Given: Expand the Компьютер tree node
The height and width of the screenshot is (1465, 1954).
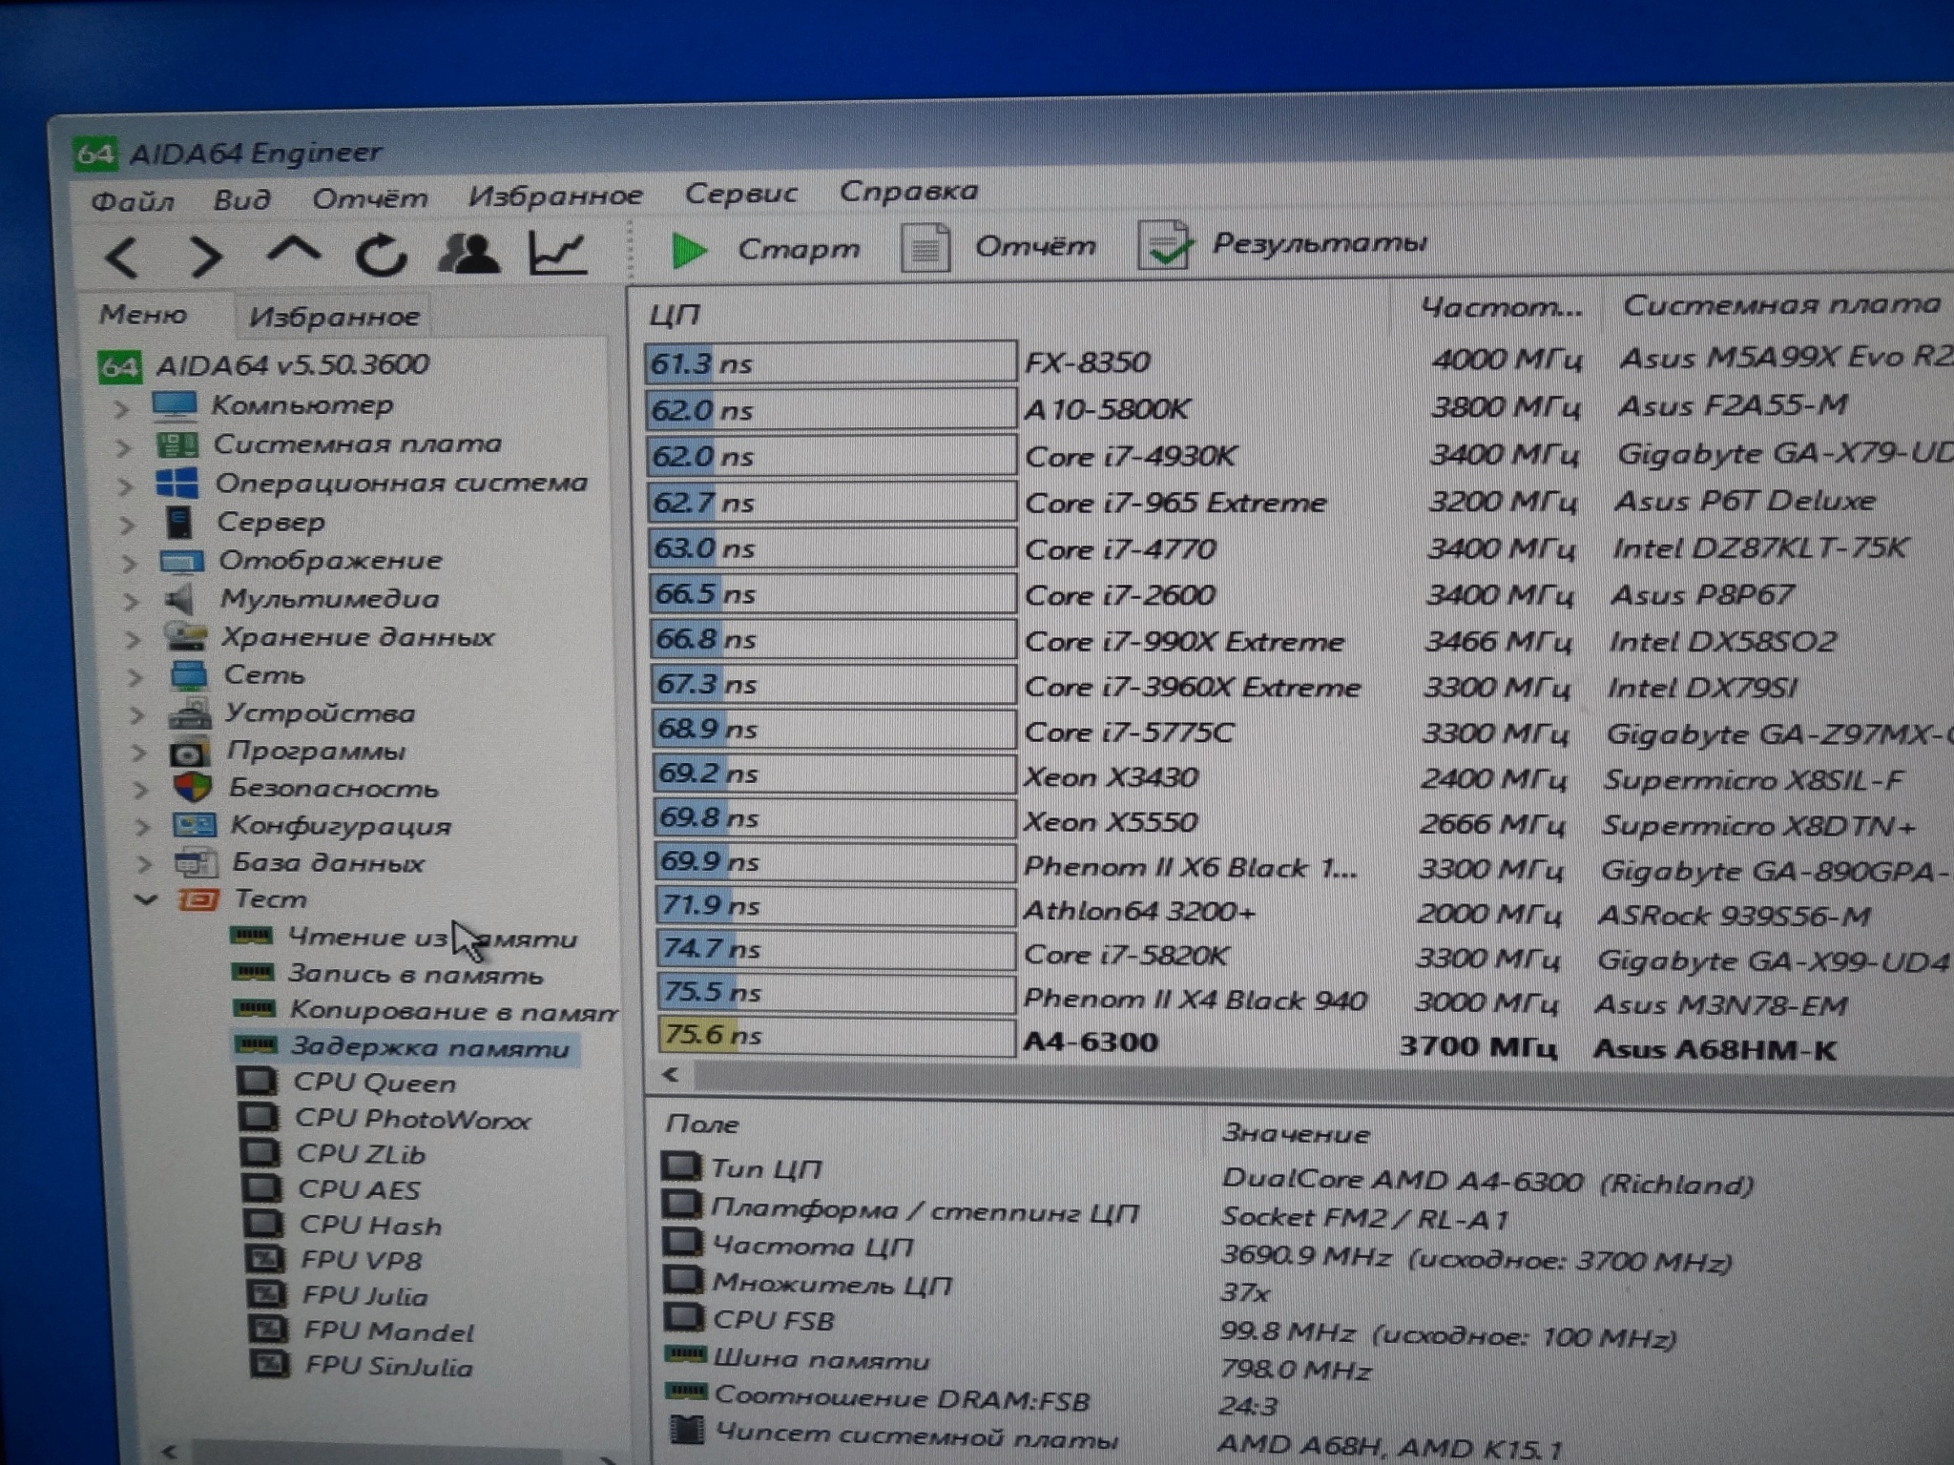Looking at the screenshot, I should (x=121, y=408).
